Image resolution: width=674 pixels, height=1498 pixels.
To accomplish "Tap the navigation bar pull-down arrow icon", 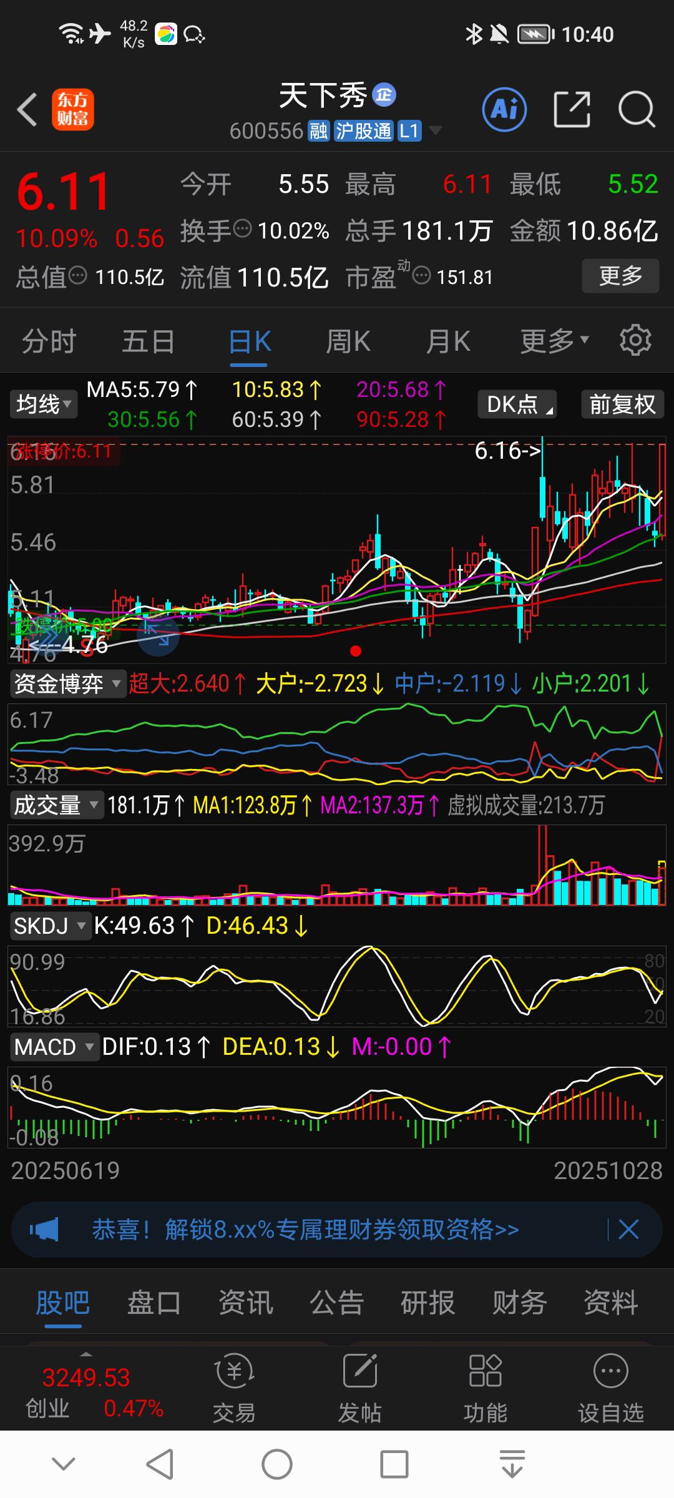I will click(x=512, y=1464).
